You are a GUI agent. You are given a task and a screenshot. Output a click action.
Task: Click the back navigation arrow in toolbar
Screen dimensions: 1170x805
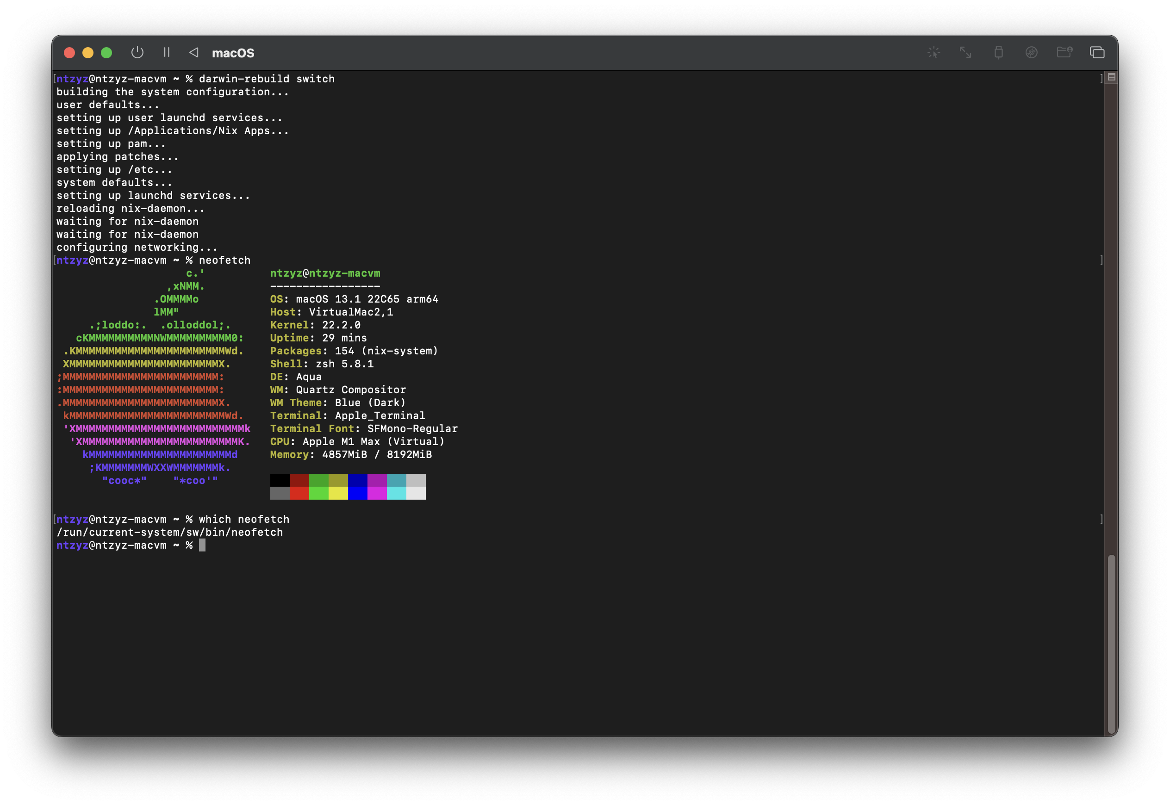(x=194, y=52)
